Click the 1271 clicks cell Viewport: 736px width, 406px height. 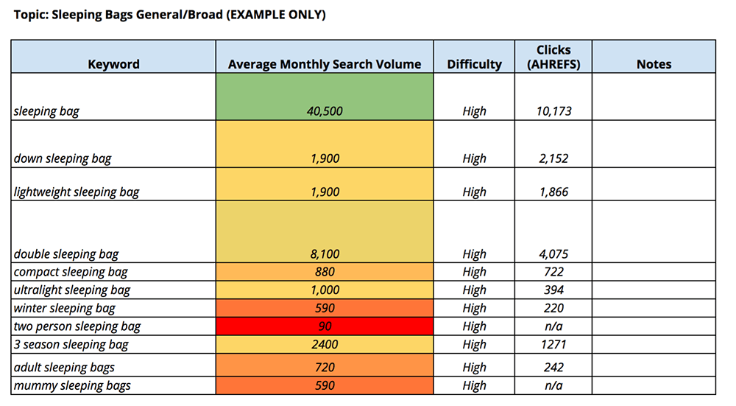553,345
